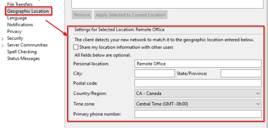
Task: Click Apply Selected to Current Location
Action: pos(131,15)
